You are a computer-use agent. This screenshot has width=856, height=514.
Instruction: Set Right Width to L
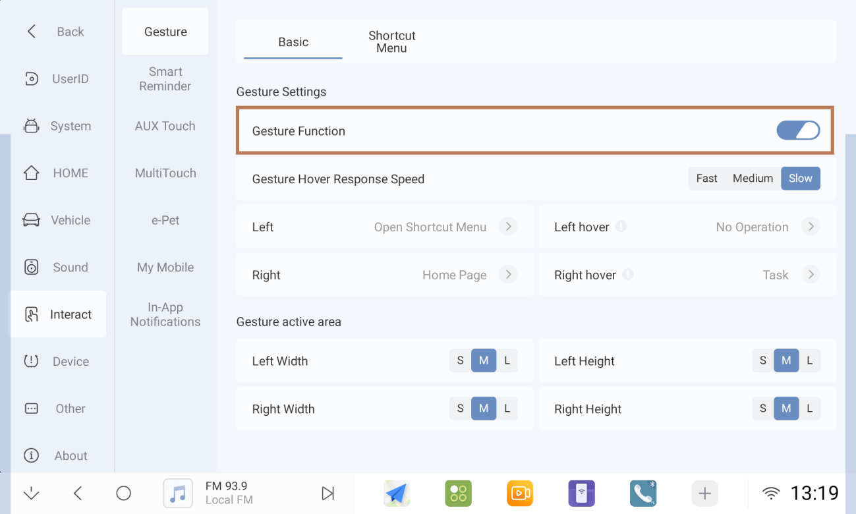tap(507, 409)
